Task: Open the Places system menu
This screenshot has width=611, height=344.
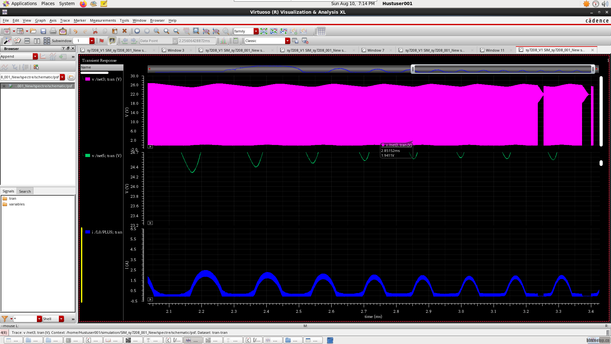Action: tap(48, 4)
